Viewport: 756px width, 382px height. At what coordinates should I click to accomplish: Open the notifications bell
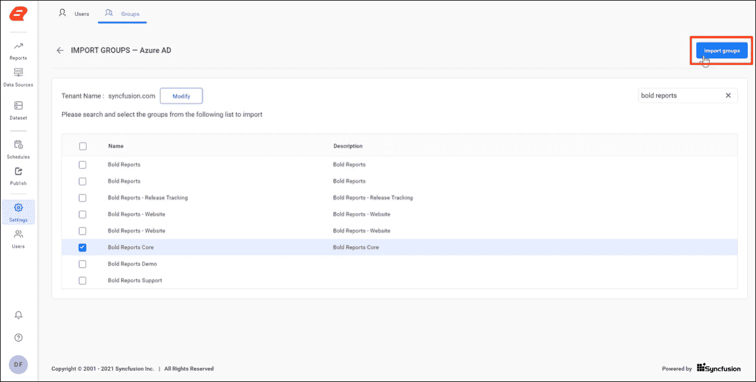(x=18, y=315)
